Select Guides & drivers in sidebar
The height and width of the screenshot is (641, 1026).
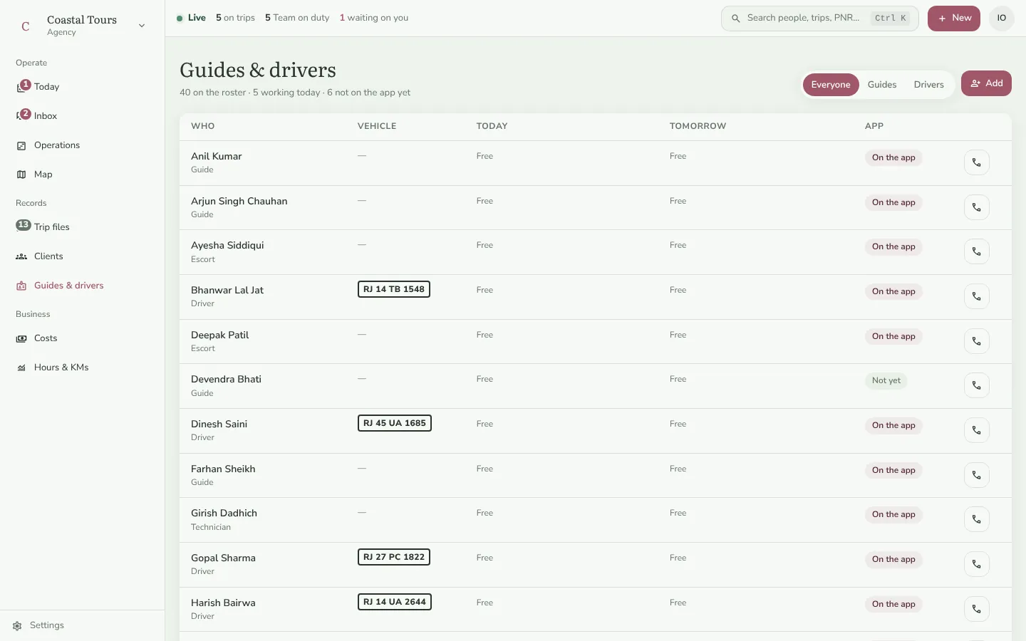click(82, 286)
